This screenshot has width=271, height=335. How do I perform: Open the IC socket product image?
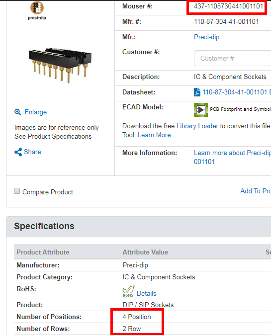coord(60,65)
